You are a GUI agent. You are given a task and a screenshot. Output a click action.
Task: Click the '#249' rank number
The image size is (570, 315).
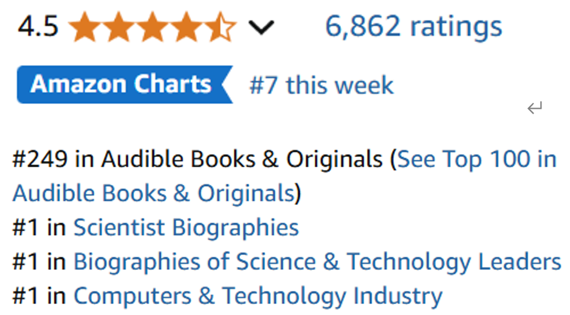40,159
